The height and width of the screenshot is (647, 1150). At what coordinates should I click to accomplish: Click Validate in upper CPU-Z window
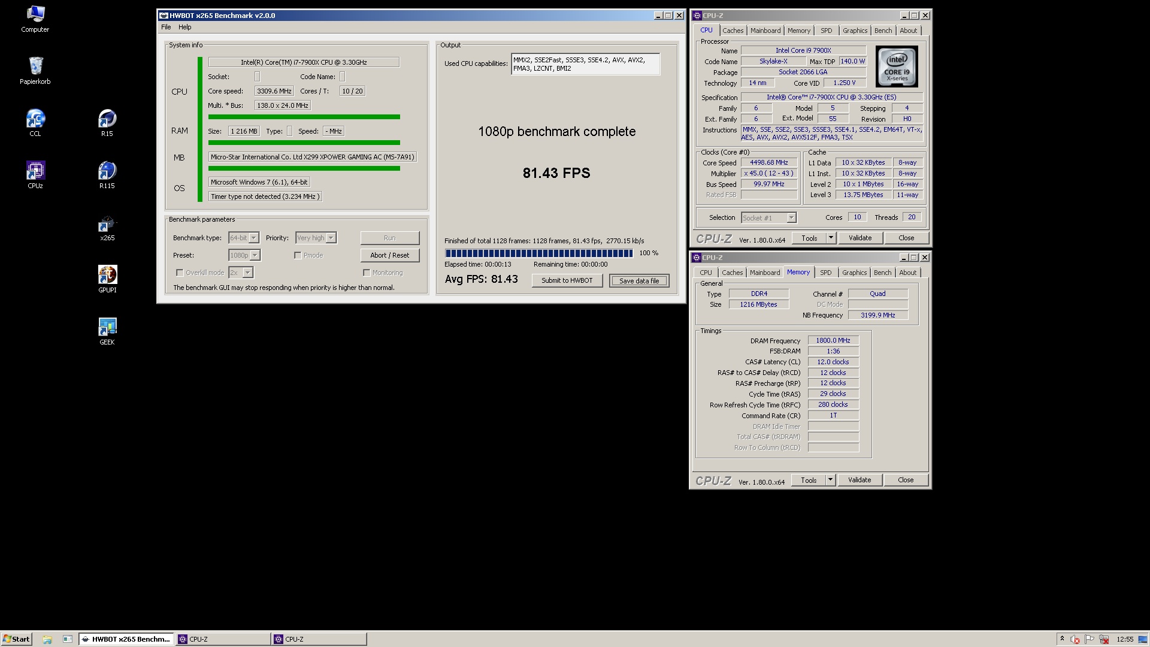pos(860,238)
